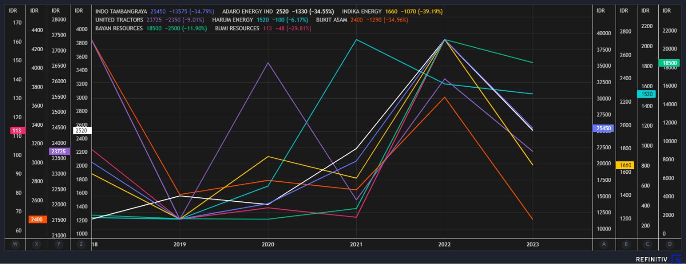Click the −1290 (−34.96%) change in legend
This screenshot has height=264, width=686.
[x=387, y=20]
